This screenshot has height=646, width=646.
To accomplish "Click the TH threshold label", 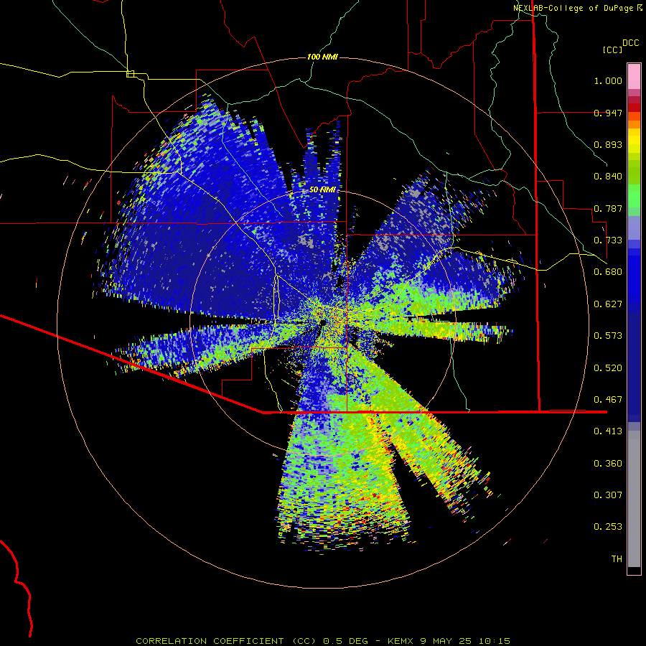I will click(x=617, y=559).
